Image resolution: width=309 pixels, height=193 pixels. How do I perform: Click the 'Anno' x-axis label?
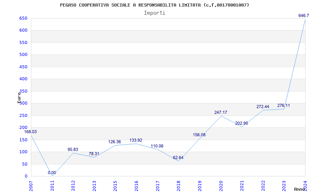coord(299,189)
